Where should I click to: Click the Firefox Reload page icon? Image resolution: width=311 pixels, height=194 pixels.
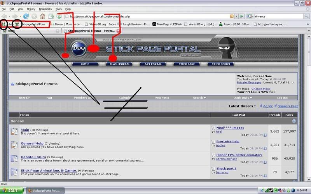pos(26,16)
